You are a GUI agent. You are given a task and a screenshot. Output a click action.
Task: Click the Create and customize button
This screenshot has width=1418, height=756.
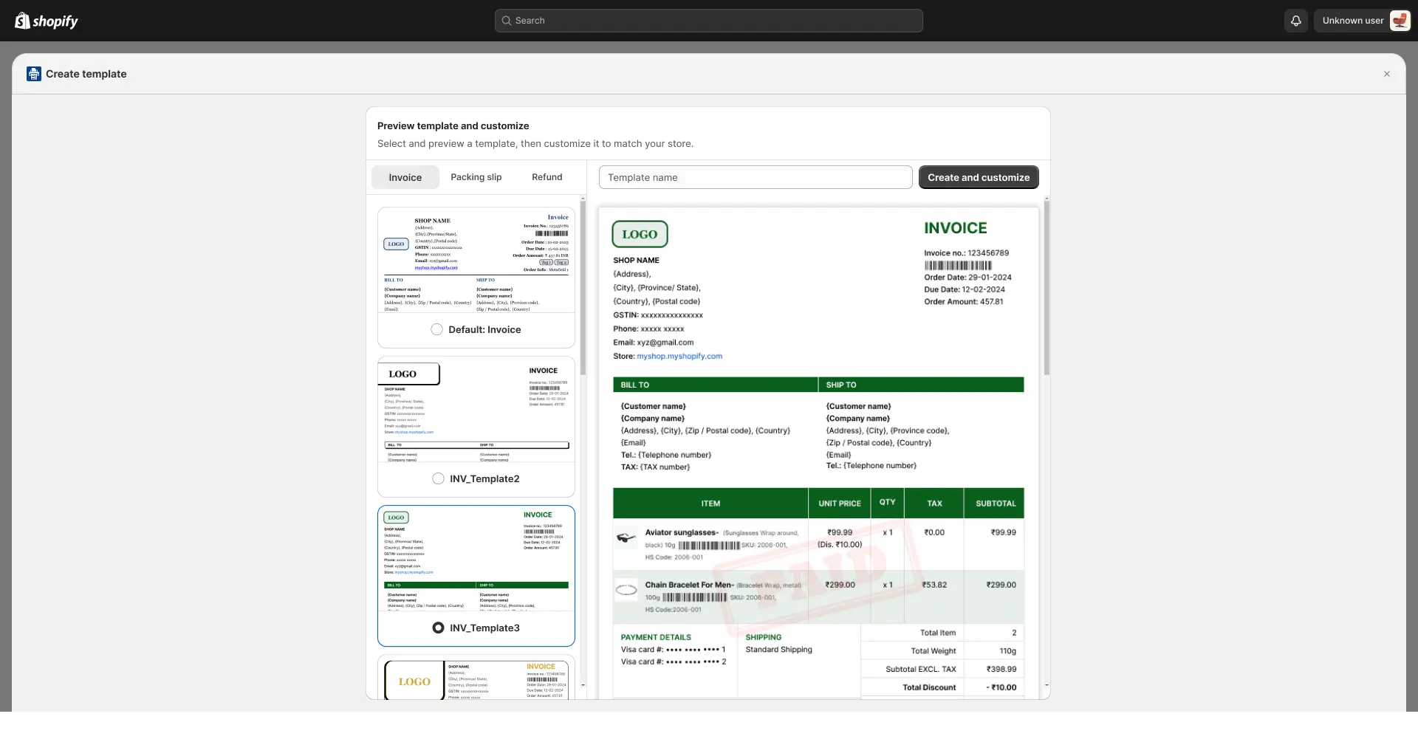tap(979, 177)
